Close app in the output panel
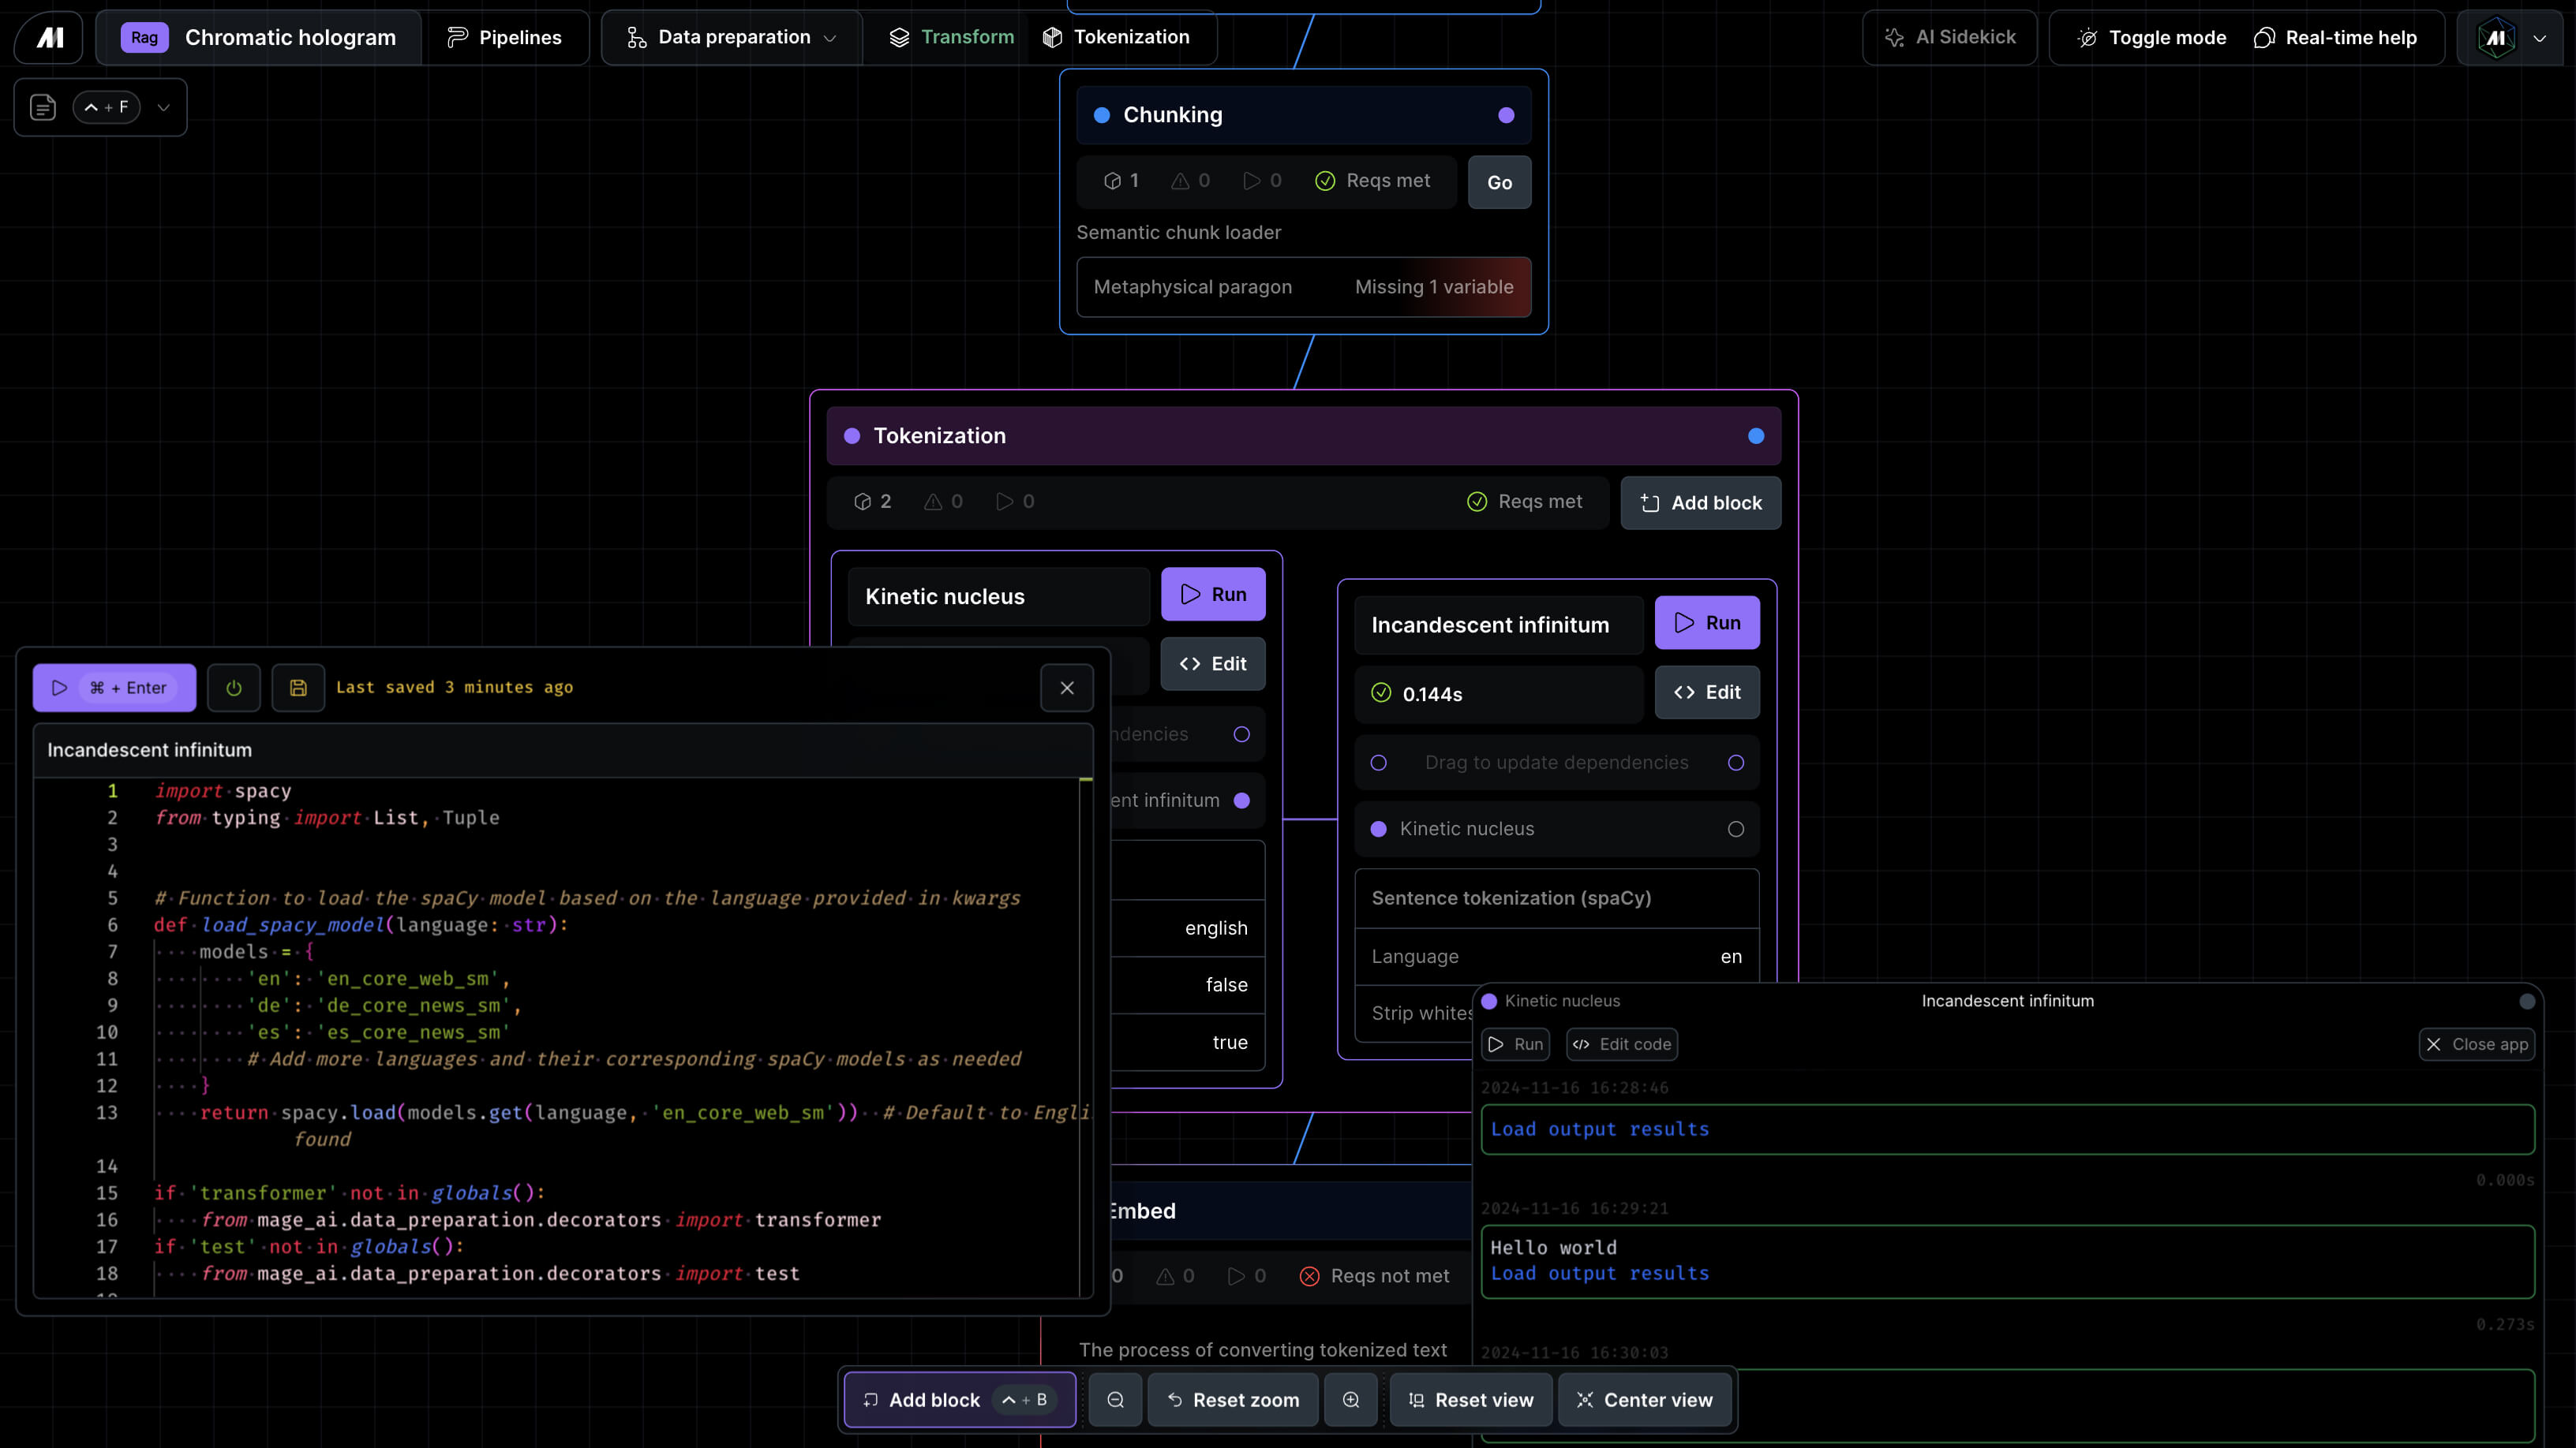The height and width of the screenshot is (1448, 2576). [2476, 1044]
